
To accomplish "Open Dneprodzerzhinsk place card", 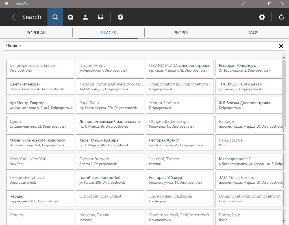I will coord(40,180).
